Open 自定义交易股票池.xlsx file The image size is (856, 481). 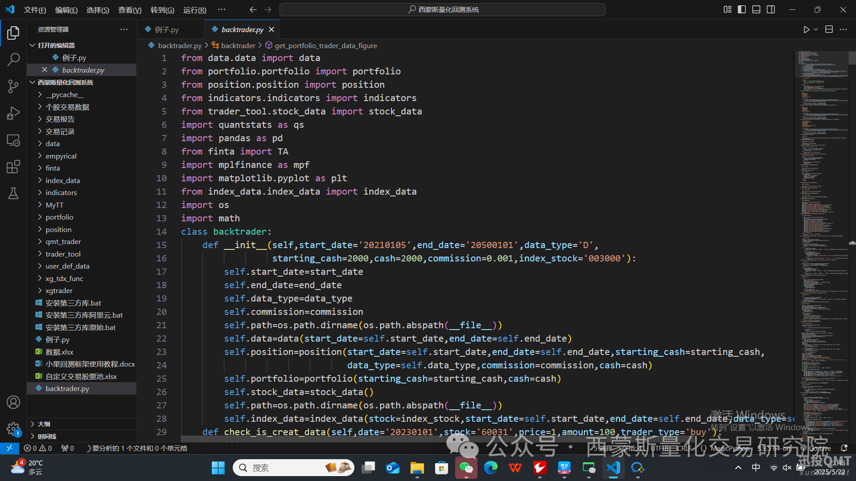point(82,376)
